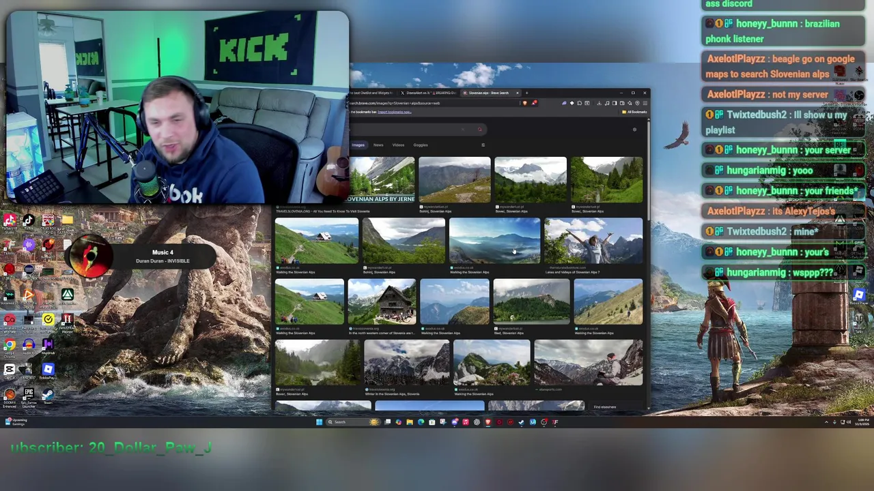Close the Slovenian alps Brave Search tab
Image resolution: width=874 pixels, height=491 pixels.
click(x=517, y=93)
